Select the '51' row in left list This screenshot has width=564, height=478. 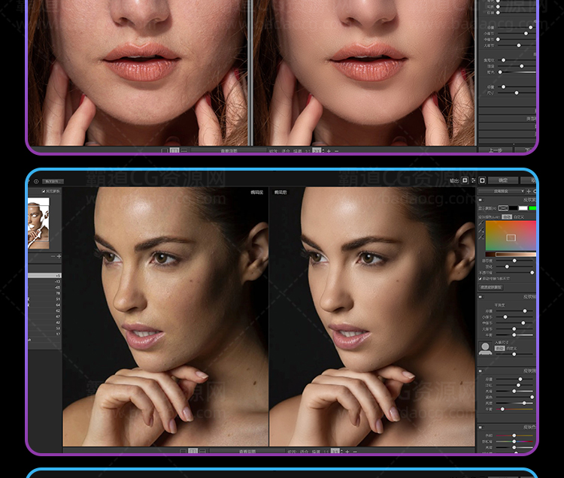tap(44, 299)
